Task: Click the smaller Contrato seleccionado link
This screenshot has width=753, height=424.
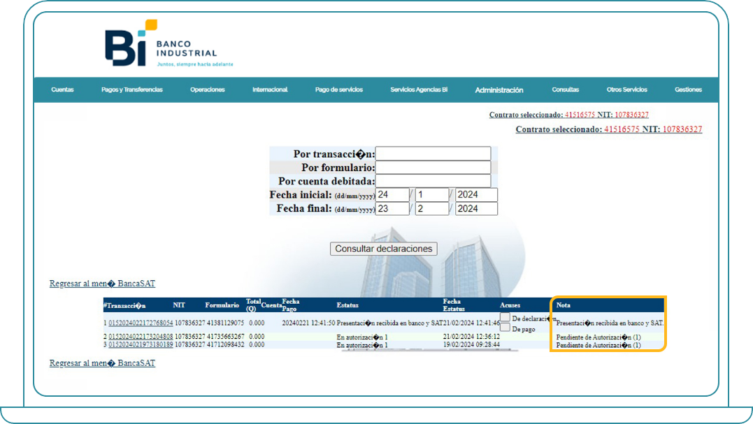Action: [x=568, y=115]
